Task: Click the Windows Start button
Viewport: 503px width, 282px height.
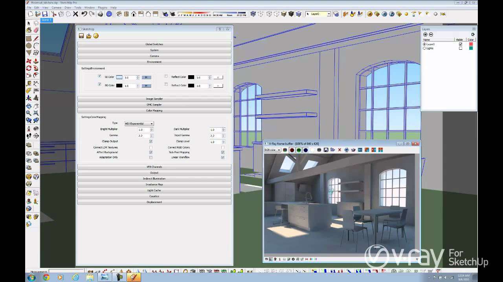Action: pos(31,277)
